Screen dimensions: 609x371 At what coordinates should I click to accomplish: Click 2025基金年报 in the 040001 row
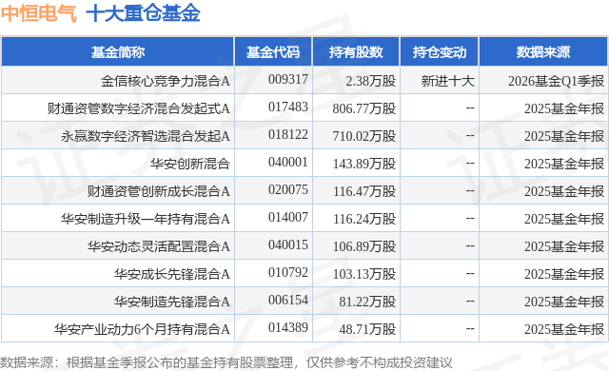pos(564,164)
